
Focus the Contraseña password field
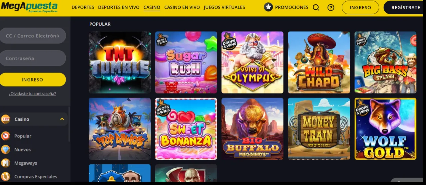pyautogui.click(x=32, y=58)
